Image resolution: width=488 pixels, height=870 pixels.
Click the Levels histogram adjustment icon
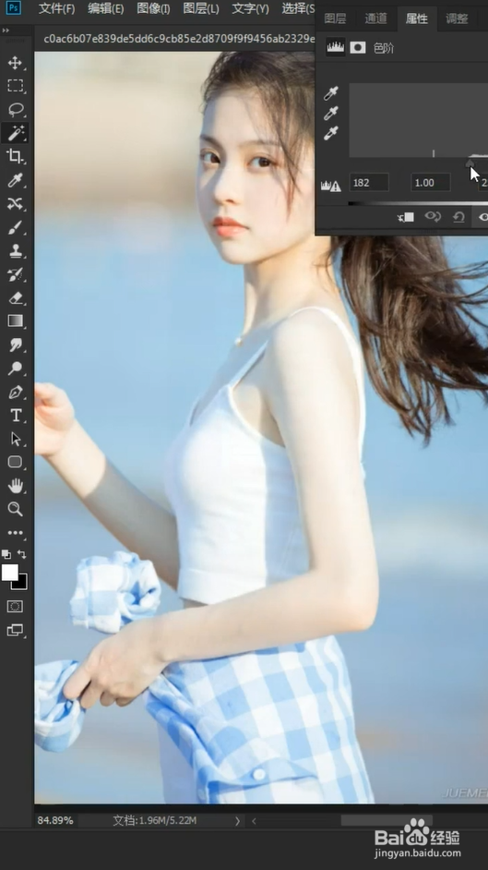[335, 47]
